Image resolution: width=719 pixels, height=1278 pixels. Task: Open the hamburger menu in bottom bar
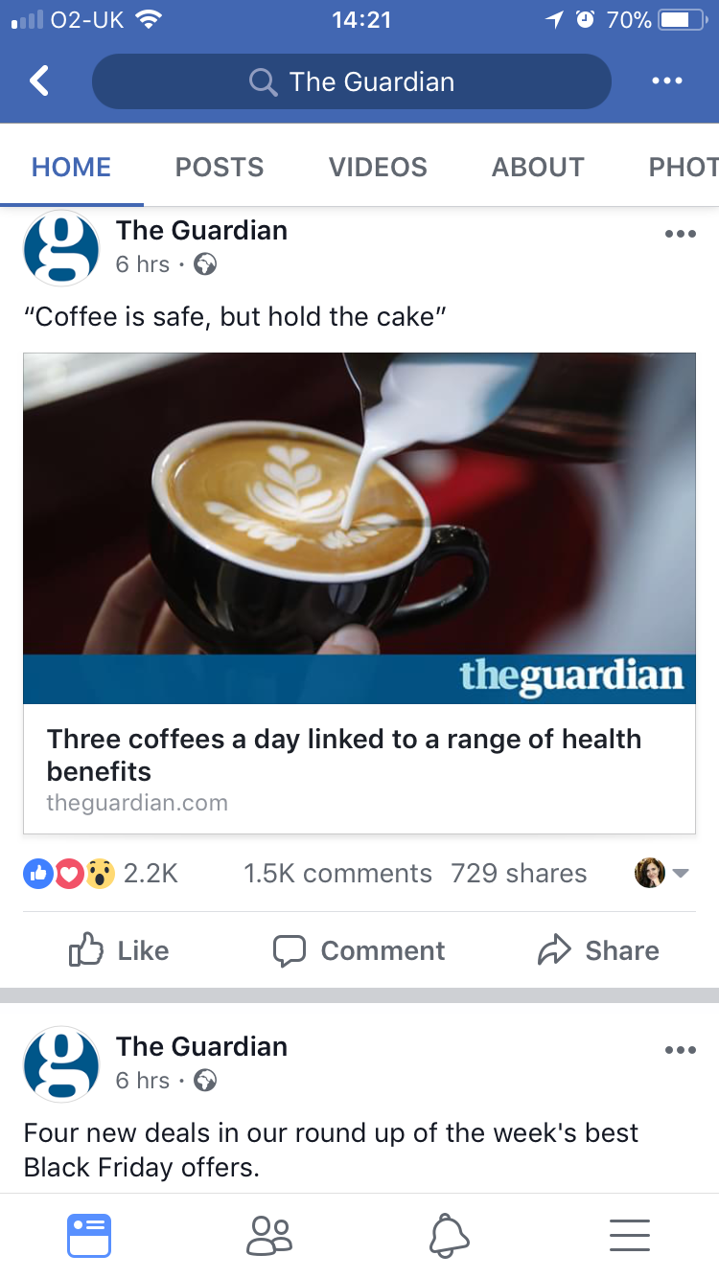tap(630, 1235)
